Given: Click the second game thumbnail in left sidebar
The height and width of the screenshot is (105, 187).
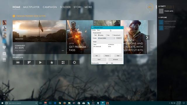Looking at the screenshot, I should click(4, 29).
